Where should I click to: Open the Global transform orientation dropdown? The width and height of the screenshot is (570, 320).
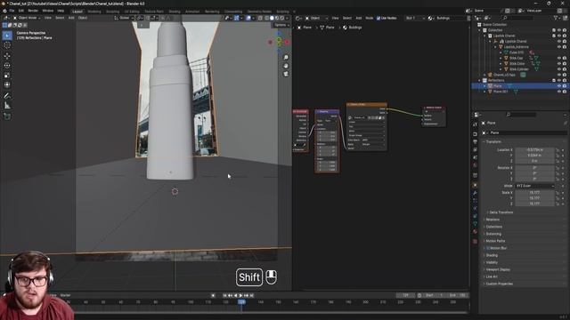pyautogui.click(x=124, y=18)
